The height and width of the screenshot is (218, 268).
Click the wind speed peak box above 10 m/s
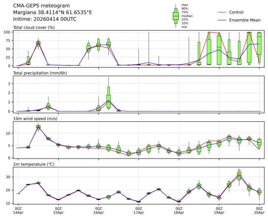point(38,127)
